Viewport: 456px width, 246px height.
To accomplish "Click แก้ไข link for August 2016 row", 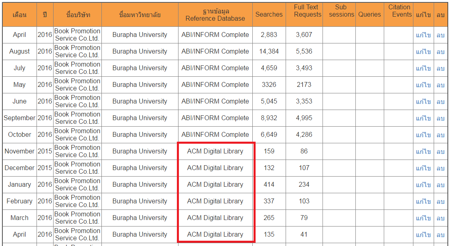I will pos(423,52).
